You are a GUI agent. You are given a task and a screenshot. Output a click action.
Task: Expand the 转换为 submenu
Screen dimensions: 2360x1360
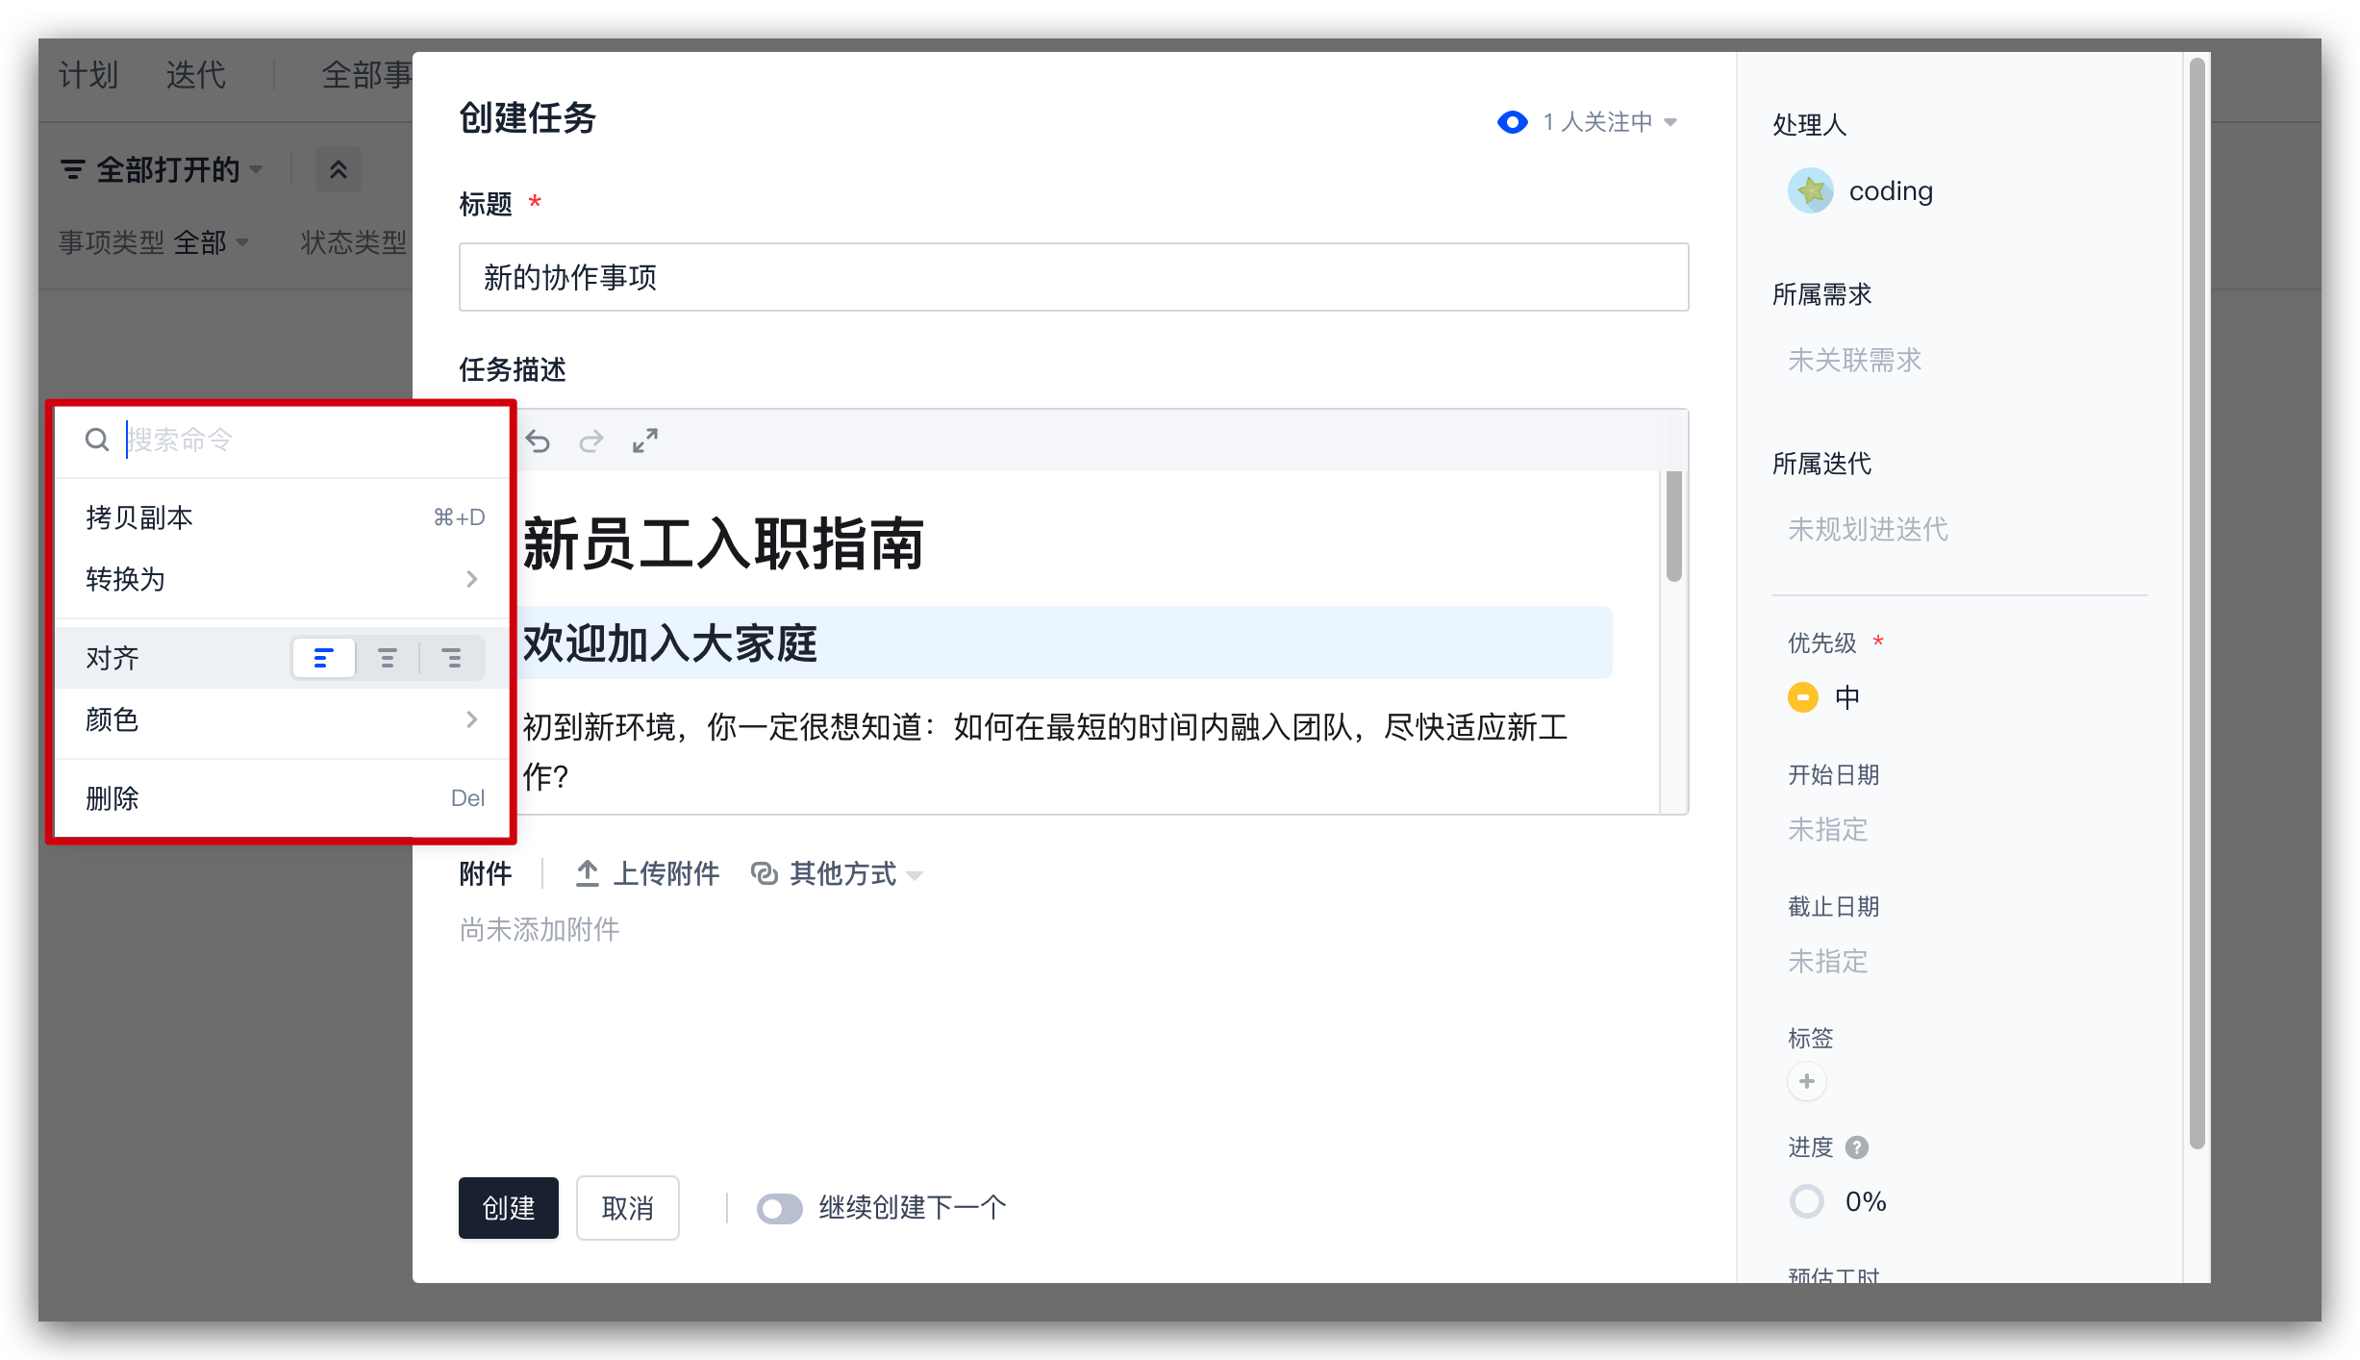click(282, 579)
